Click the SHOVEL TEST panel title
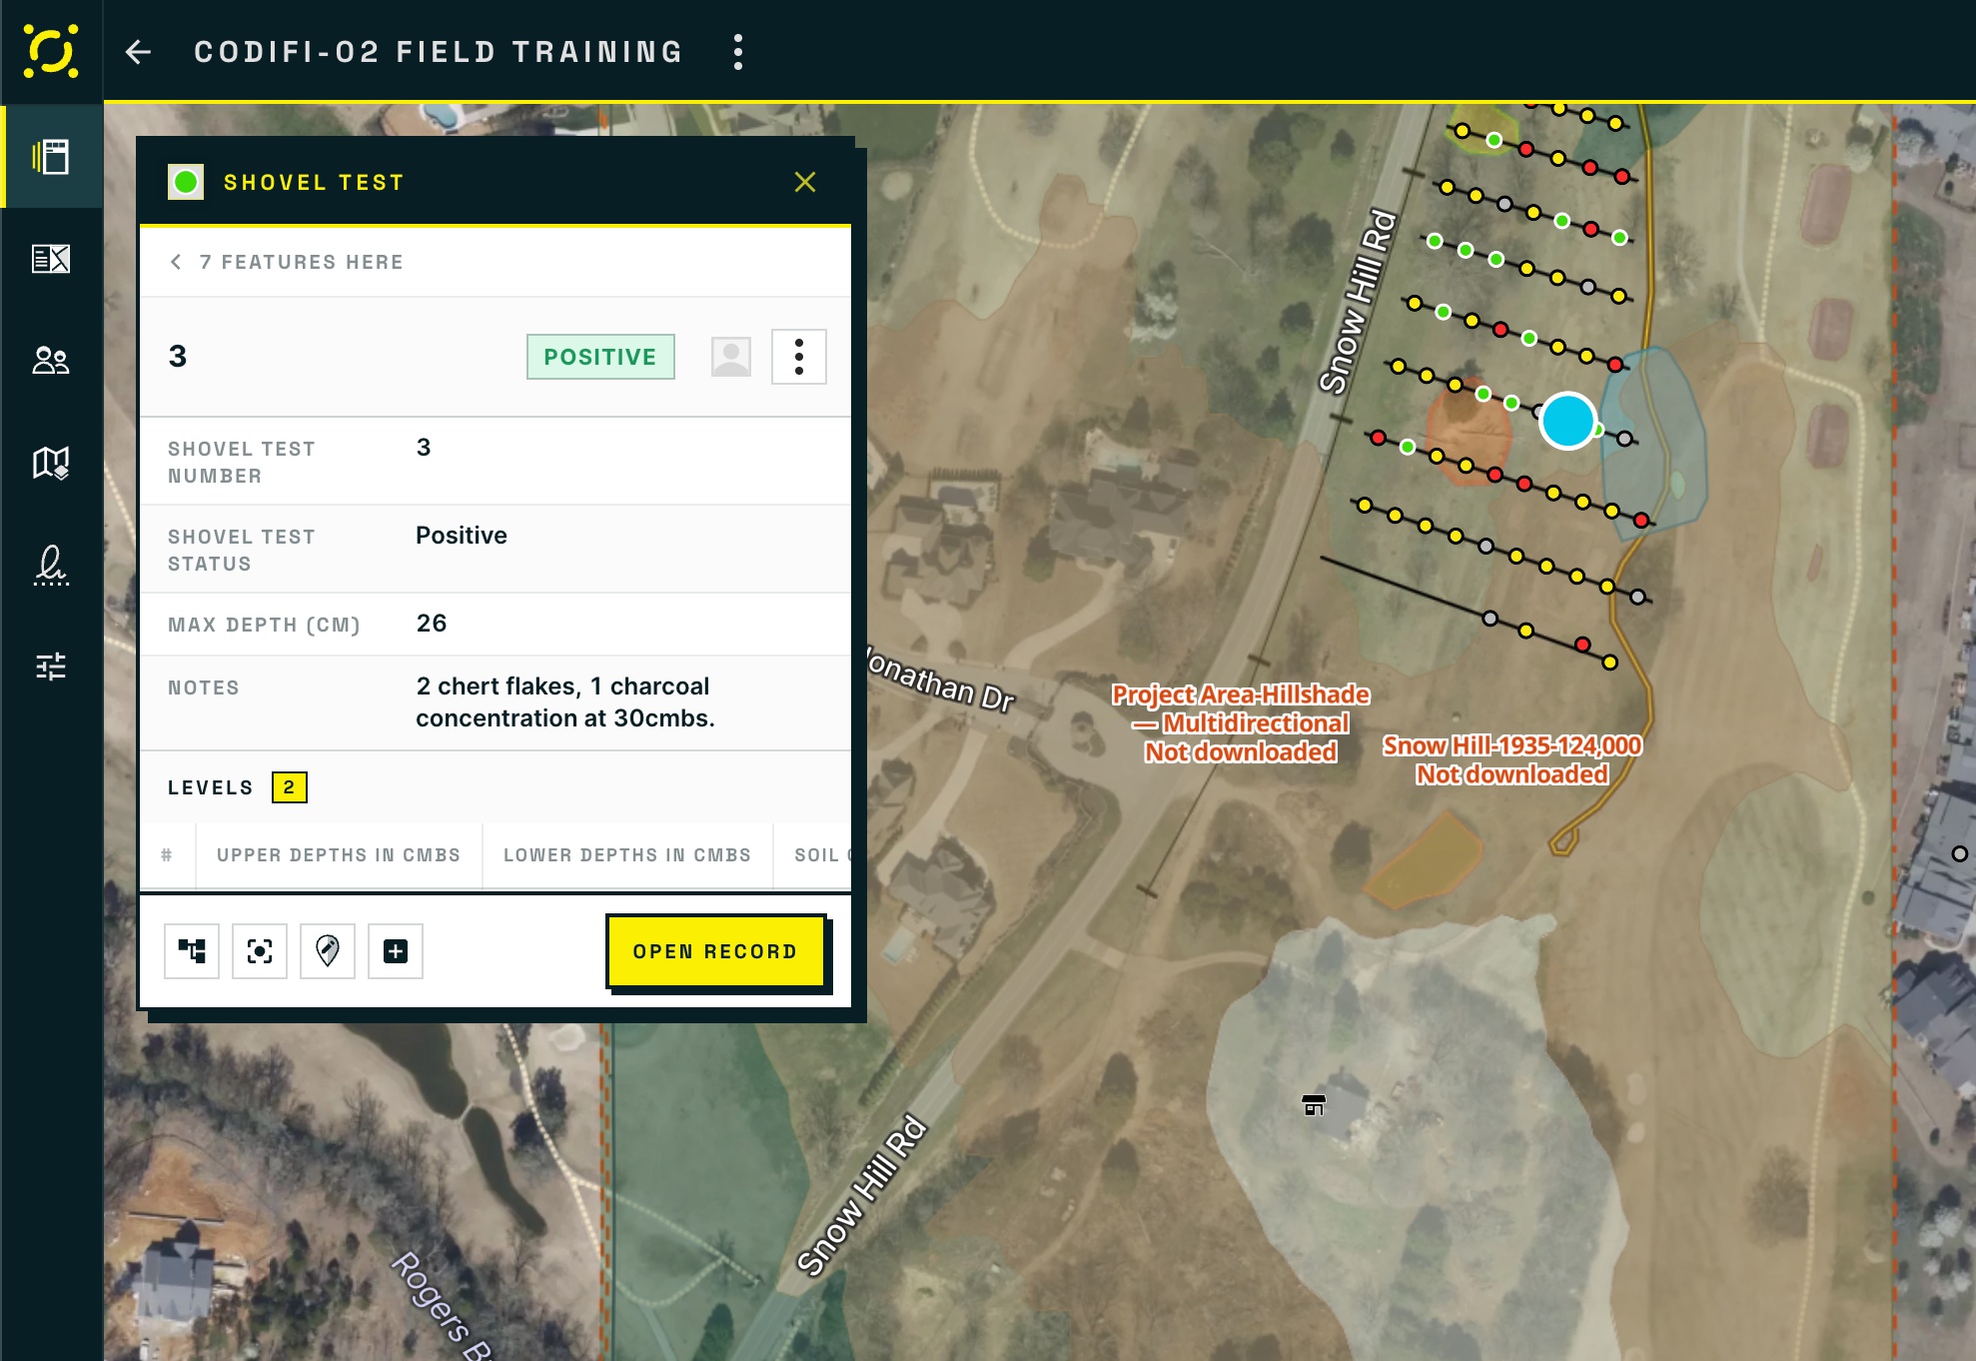Screen dimensions: 1976x1361 point(315,183)
